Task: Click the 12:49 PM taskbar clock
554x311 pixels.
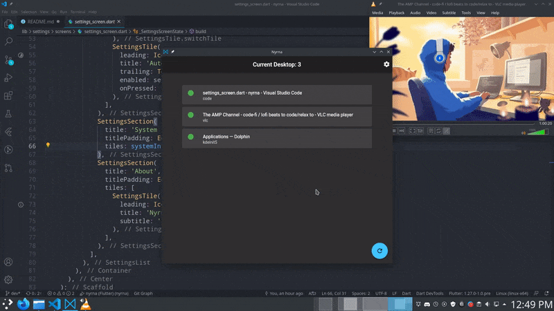Action: pos(531,304)
